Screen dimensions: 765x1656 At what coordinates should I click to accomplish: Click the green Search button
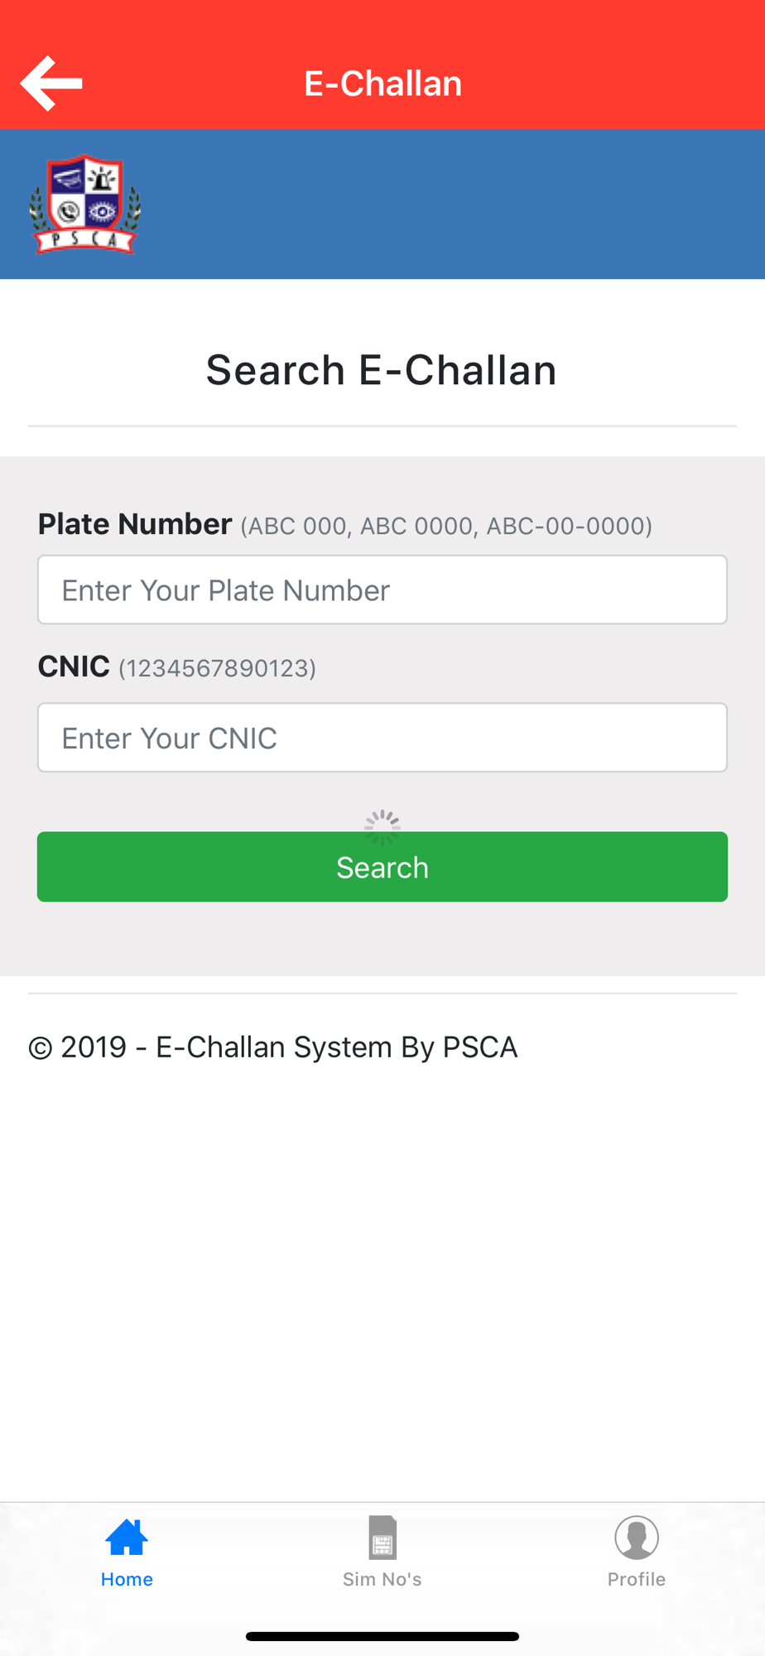382,867
